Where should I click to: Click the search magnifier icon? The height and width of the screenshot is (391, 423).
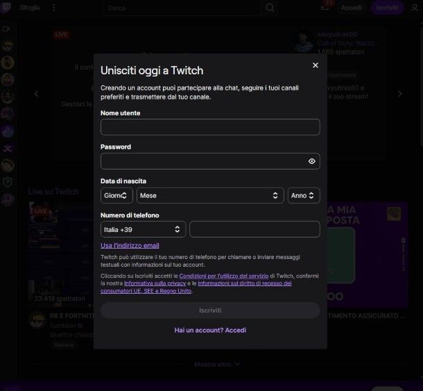click(270, 8)
